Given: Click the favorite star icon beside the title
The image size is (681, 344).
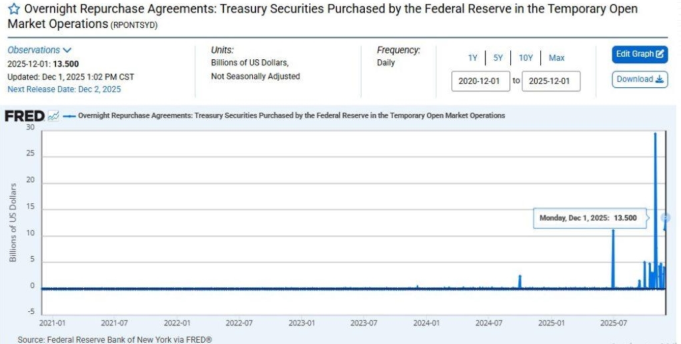Looking at the screenshot, I should coord(13,9).
